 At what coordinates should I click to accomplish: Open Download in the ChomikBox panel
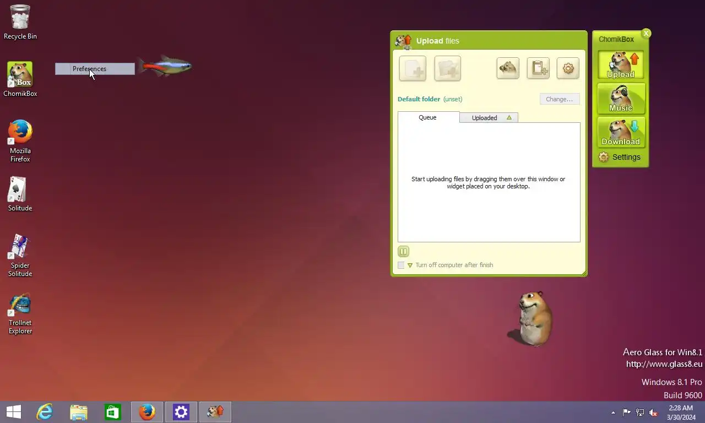[x=621, y=132]
